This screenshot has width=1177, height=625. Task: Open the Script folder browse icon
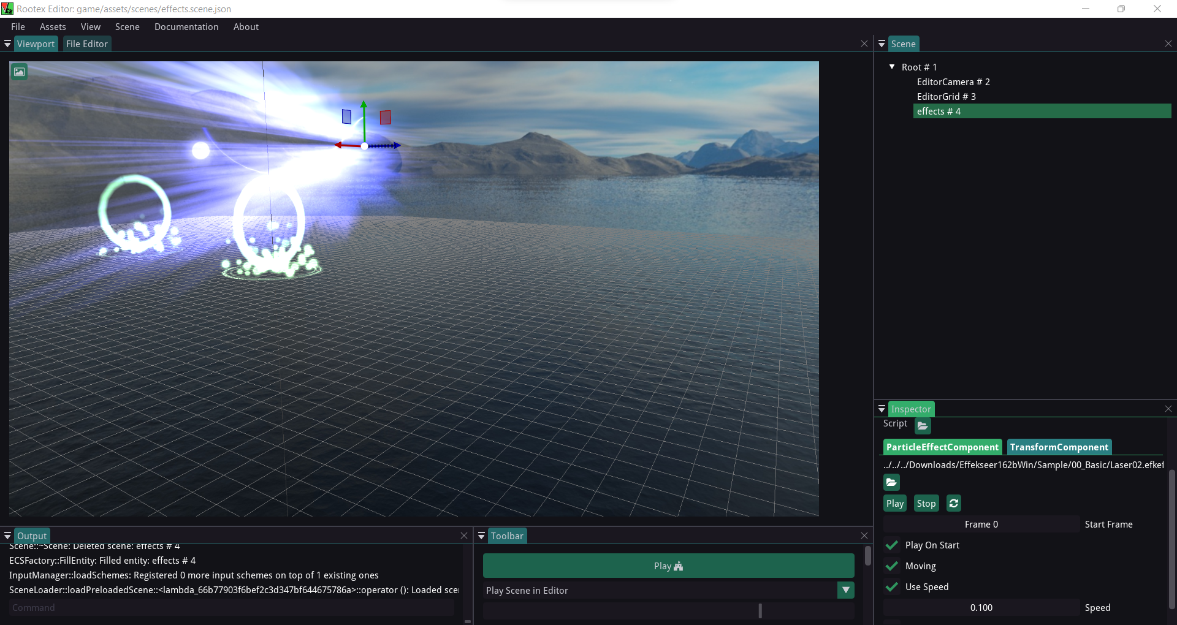(923, 425)
